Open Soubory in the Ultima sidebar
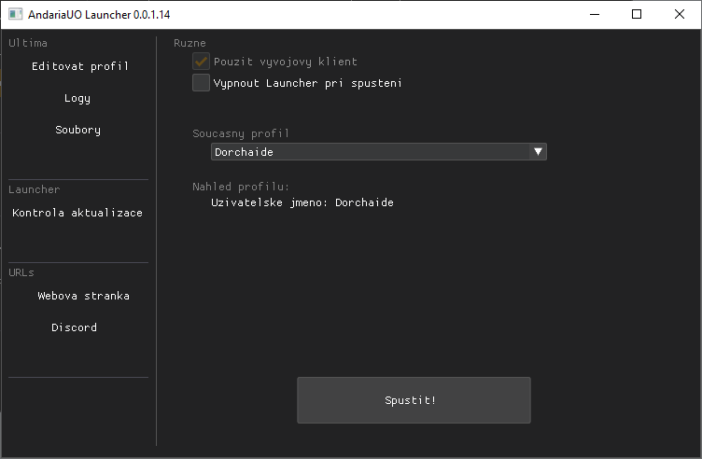Screen dimensions: 702x459 coord(78,130)
